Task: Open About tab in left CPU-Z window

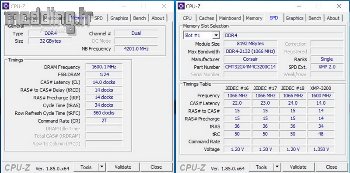Action: click(x=158, y=18)
